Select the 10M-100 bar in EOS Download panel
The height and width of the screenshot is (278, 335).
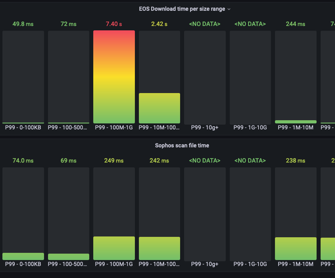tap(159, 108)
